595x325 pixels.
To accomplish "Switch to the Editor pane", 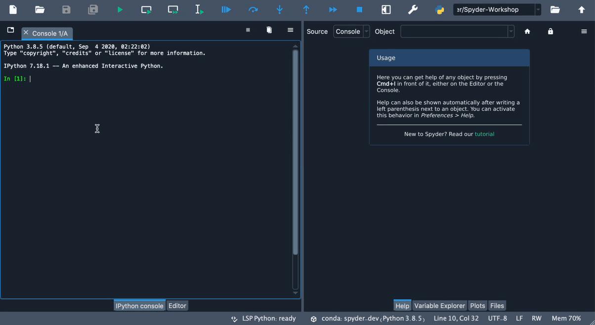I will tap(177, 305).
